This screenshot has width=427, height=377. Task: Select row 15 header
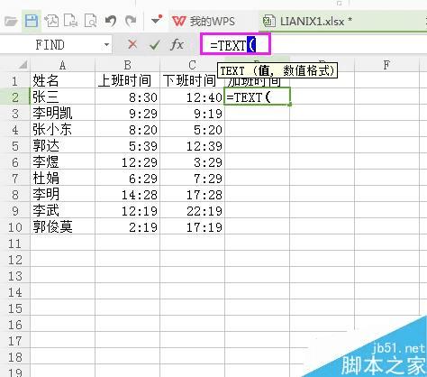click(x=15, y=308)
